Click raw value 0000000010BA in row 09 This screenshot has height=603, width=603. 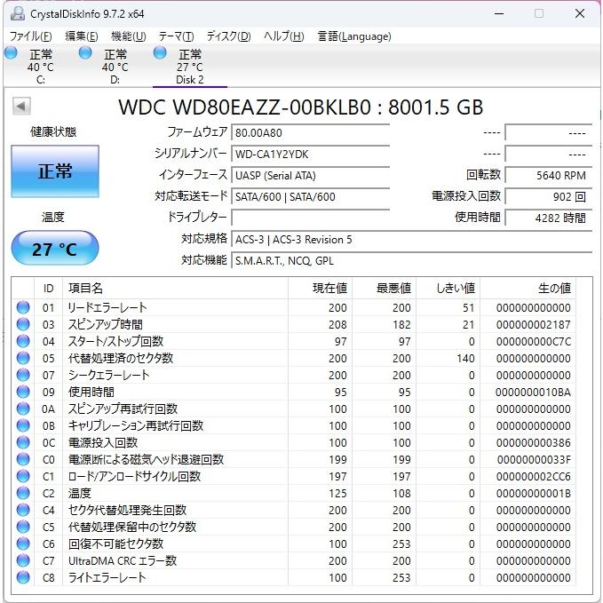[x=534, y=393]
